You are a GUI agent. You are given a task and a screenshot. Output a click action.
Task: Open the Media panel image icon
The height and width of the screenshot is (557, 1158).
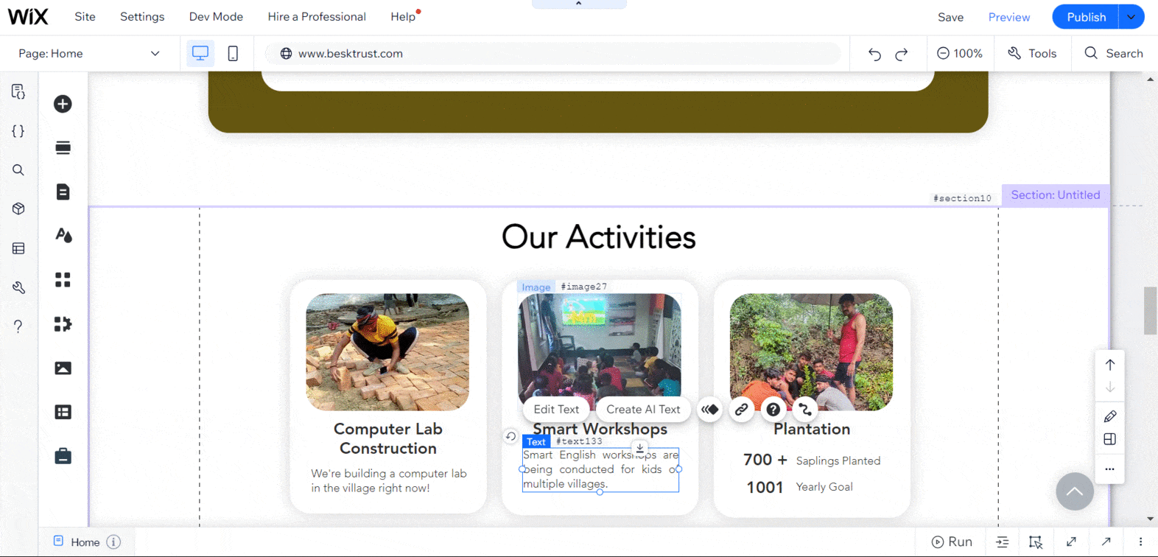63,368
